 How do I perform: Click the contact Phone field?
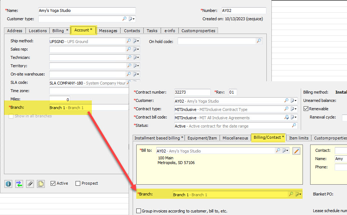pos(341,167)
